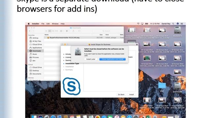This screenshot has width=211, height=118.
Task: Select Desktop in Finder sidebar
Action: point(36,70)
